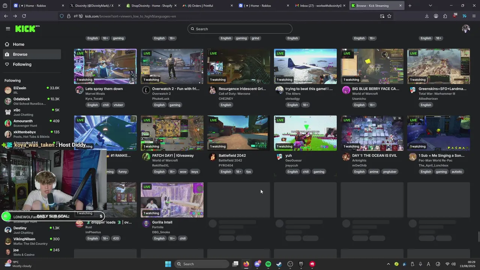Screen dimensions: 480x270
Task: Open the Firefox account icon
Action: (436, 16)
